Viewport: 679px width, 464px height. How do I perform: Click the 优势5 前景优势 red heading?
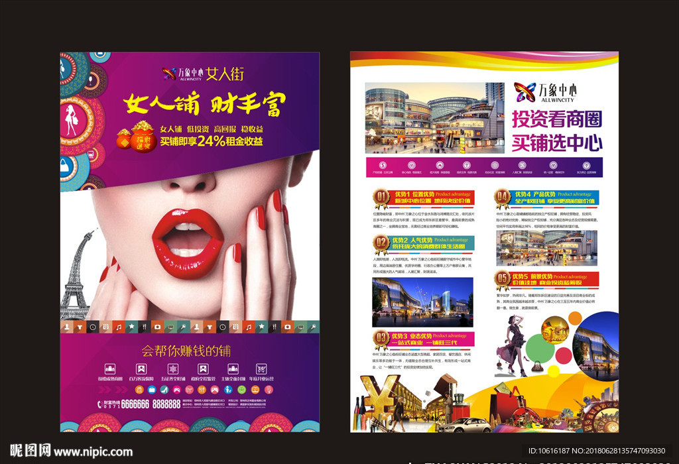556,279
